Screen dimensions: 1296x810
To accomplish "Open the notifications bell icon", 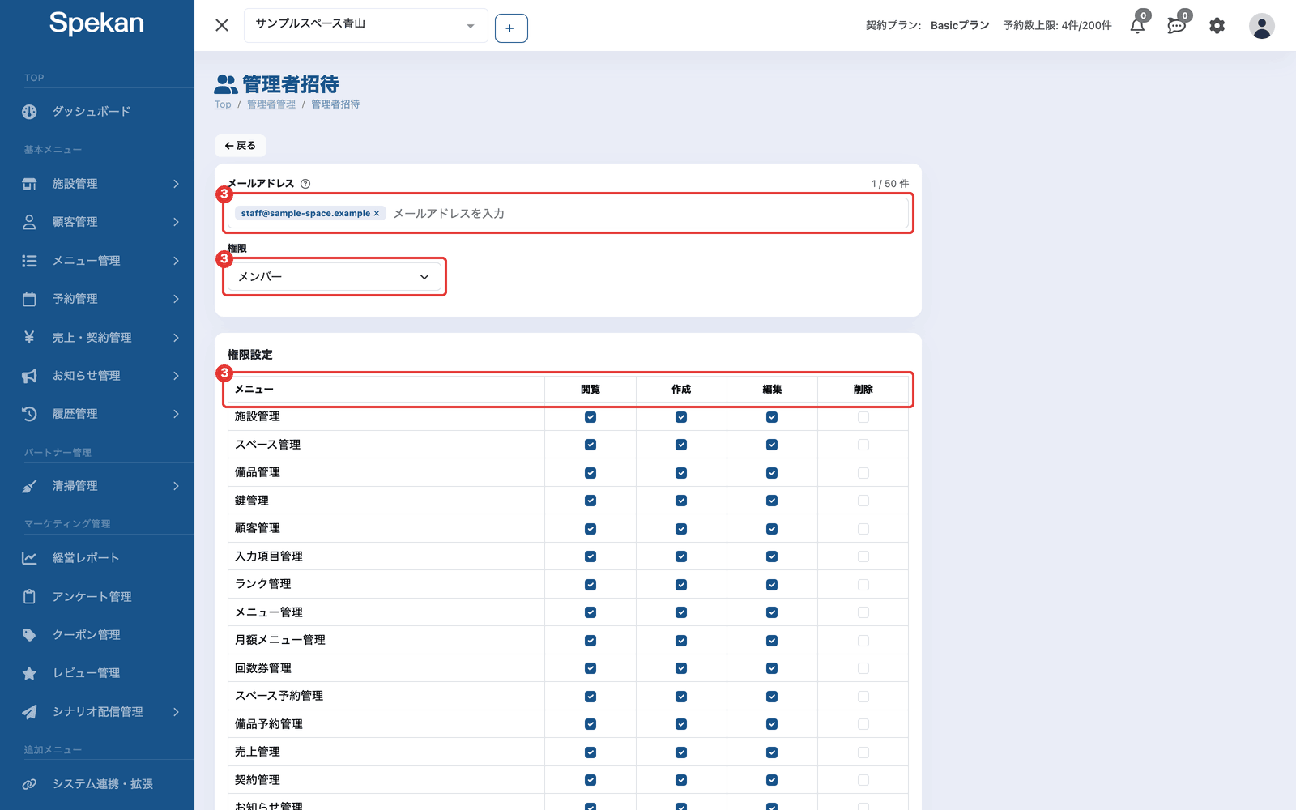I will click(x=1137, y=26).
